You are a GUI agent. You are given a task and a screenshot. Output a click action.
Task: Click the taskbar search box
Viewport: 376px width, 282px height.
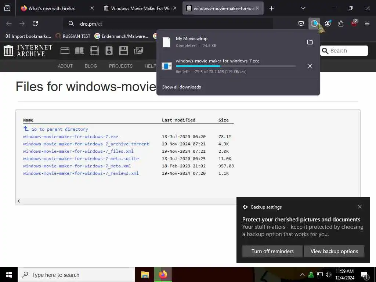click(76, 275)
